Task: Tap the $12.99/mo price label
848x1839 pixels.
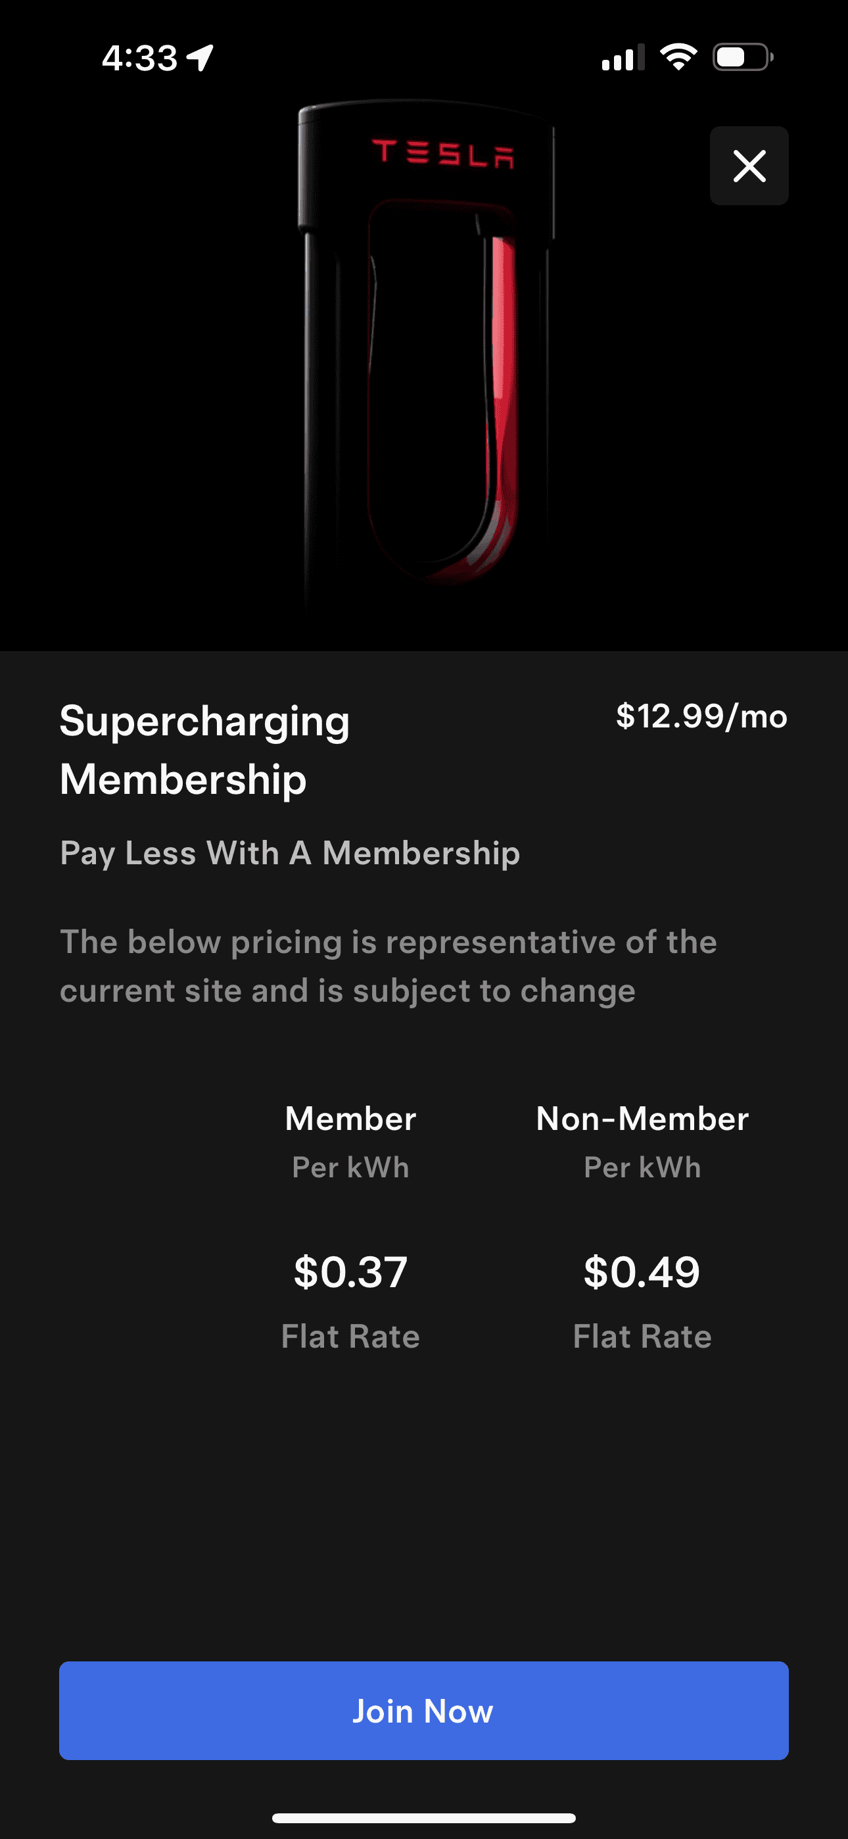Action: pyautogui.click(x=701, y=716)
